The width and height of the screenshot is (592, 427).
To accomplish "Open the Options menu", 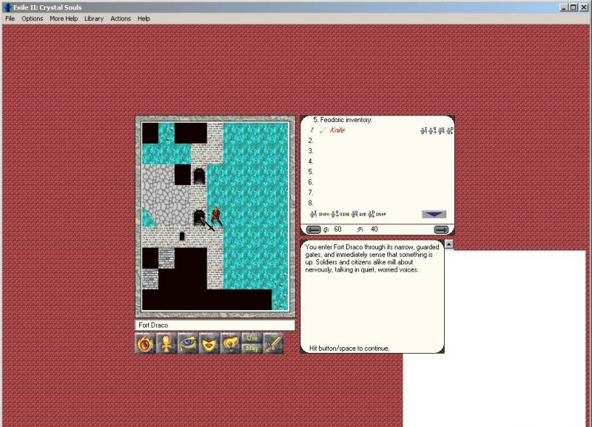I will click(32, 19).
